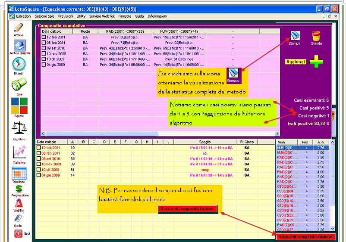Click horizontal scrollbar left arrow of upper table

point(43,133)
